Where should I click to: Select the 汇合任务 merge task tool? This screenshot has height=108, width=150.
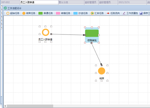coord(97,13)
